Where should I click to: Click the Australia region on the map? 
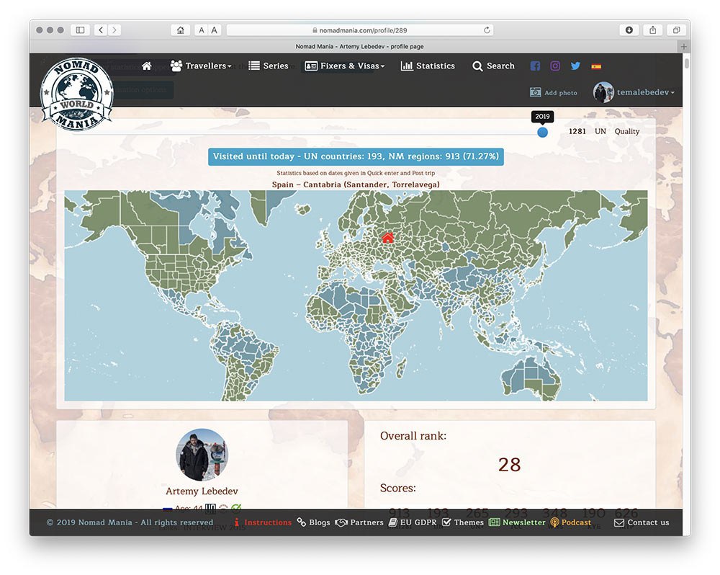tap(532, 378)
